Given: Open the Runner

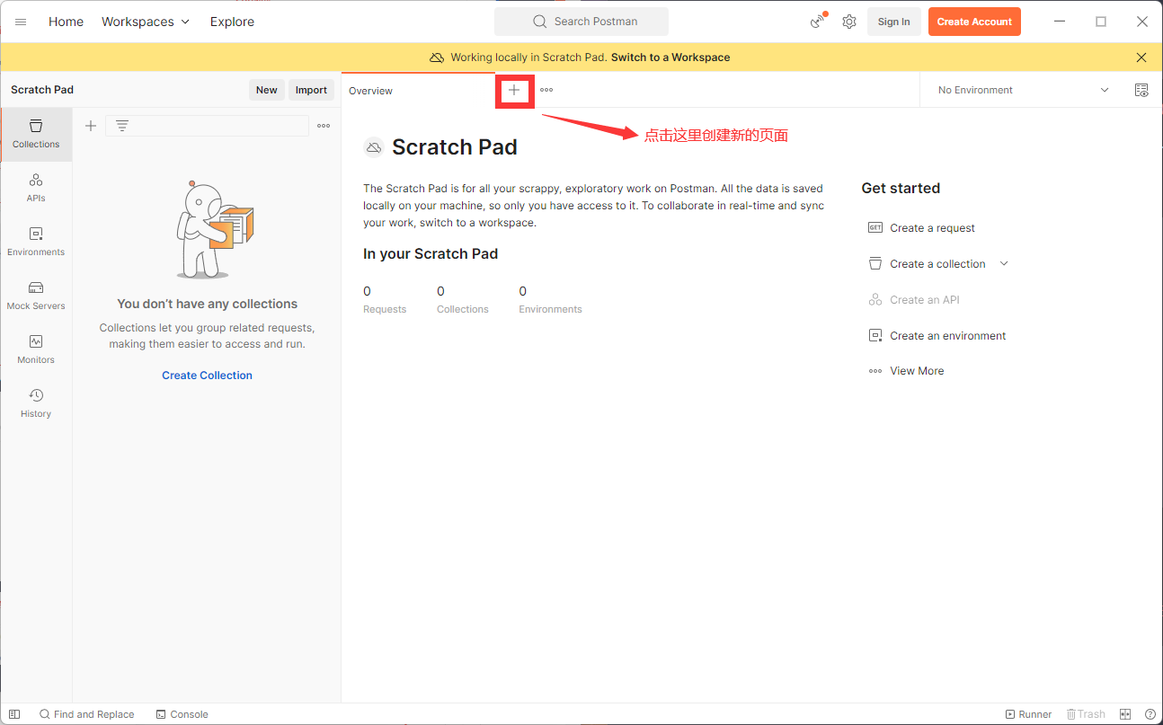Looking at the screenshot, I should click(x=1028, y=714).
